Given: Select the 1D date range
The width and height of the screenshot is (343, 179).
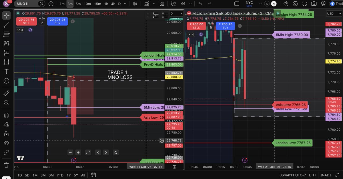Looking at the screenshot, I should coord(19,175).
